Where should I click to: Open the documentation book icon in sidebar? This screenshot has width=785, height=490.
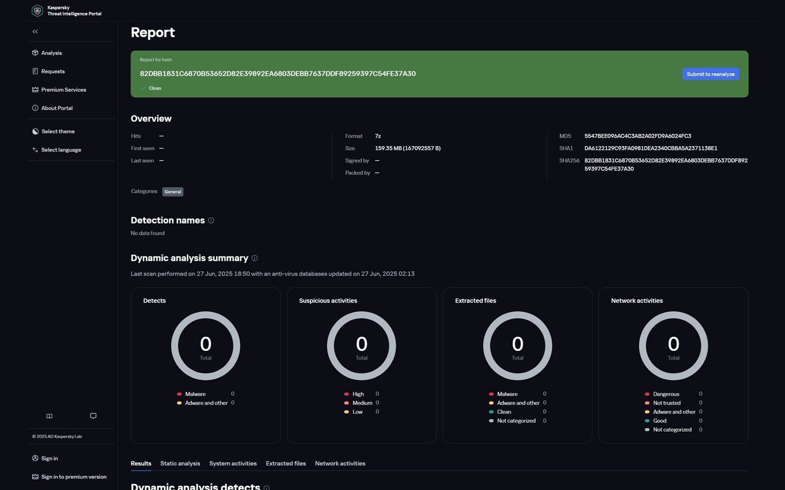click(49, 416)
